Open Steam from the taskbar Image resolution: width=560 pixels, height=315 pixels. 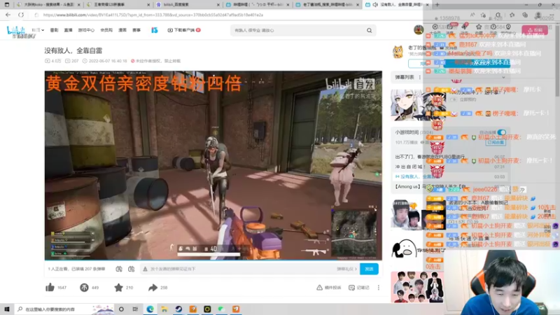178,309
